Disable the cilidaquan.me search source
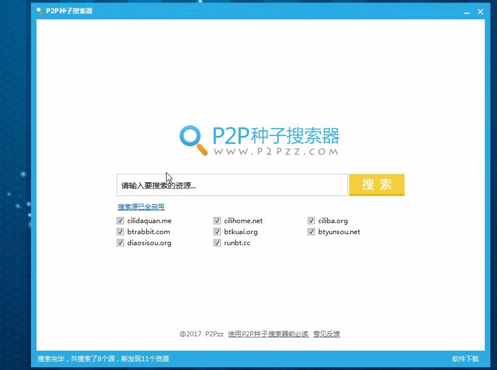The width and height of the screenshot is (497, 370). point(120,220)
